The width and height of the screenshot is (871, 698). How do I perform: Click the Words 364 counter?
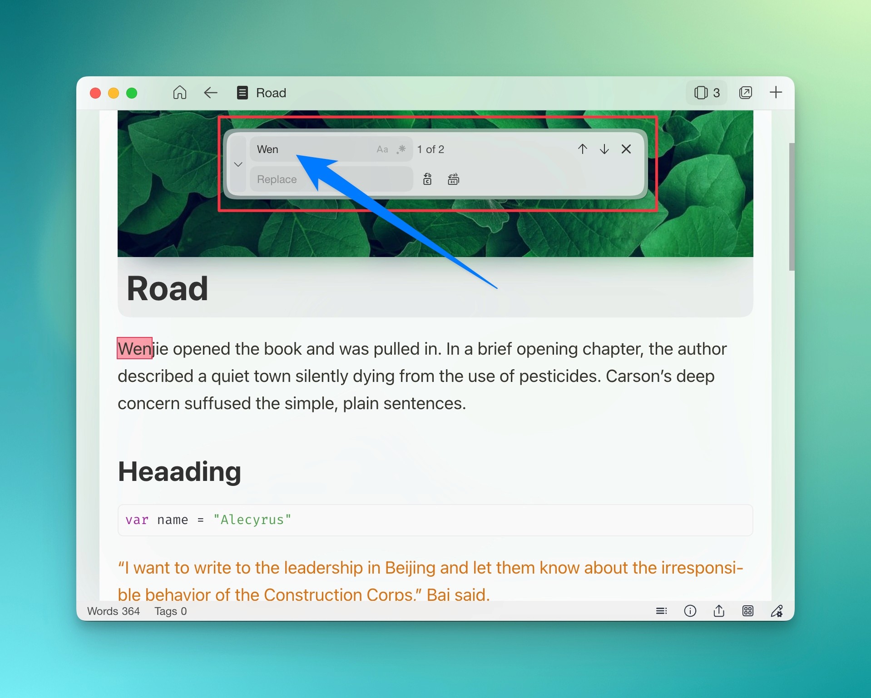[x=114, y=611]
